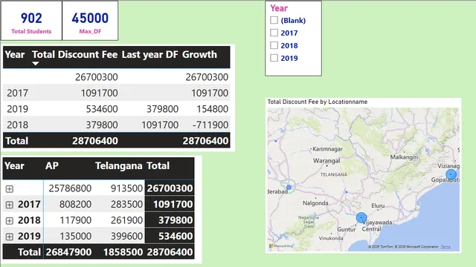This screenshot has width=476, height=267.
Task: Click the Telangana value 283500
Action: [x=126, y=205]
